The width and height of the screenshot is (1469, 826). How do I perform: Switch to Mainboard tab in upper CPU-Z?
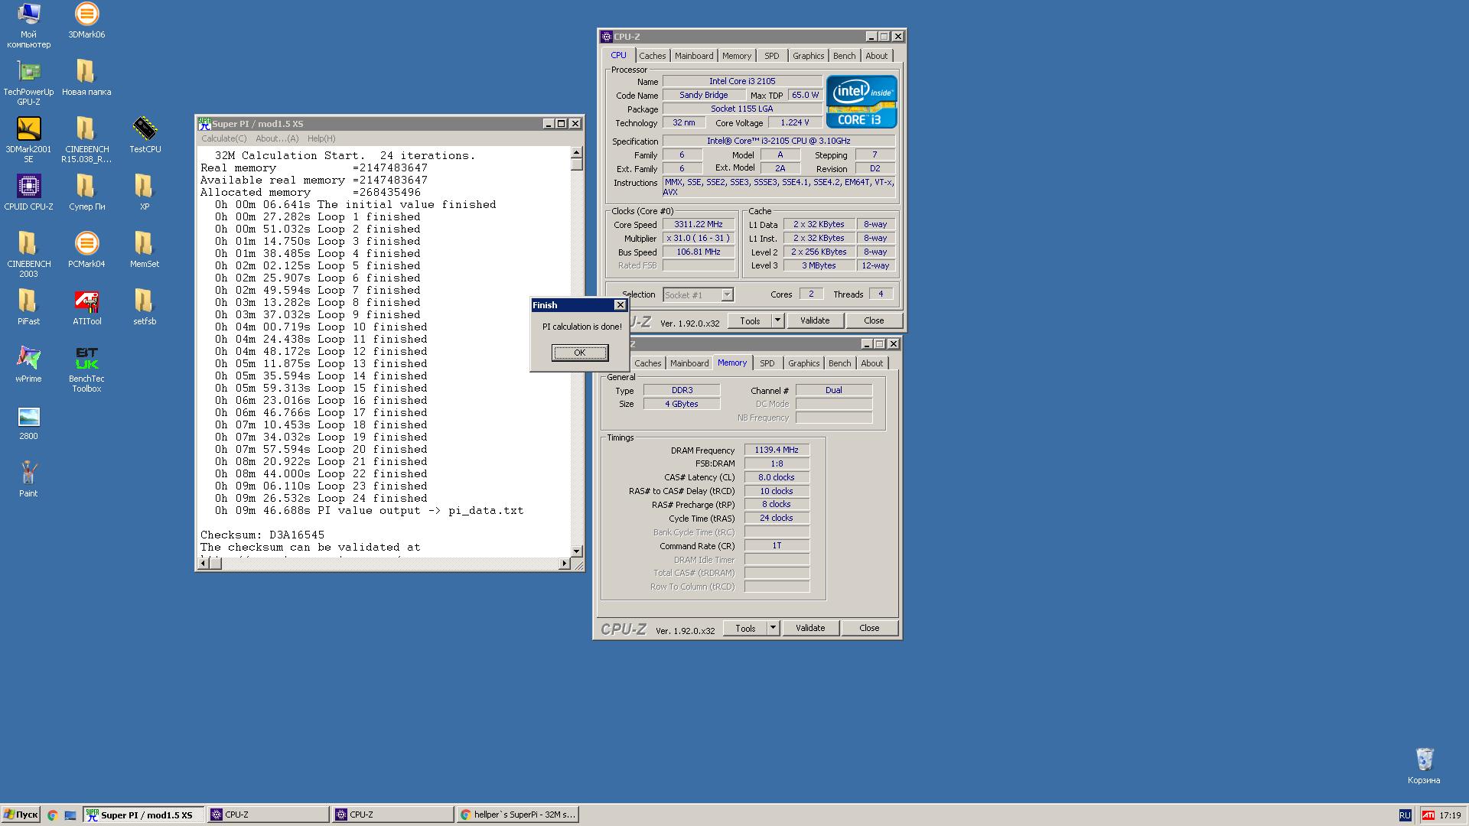(694, 56)
